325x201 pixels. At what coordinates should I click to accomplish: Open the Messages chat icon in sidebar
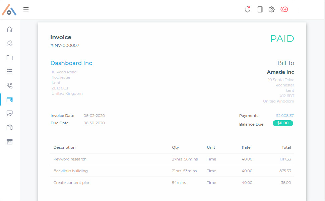coord(10,113)
